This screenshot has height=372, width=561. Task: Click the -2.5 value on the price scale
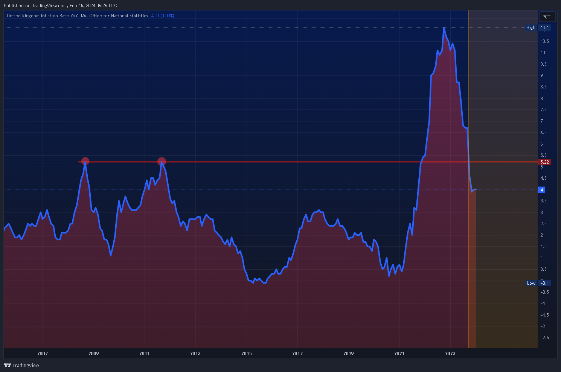click(544, 338)
